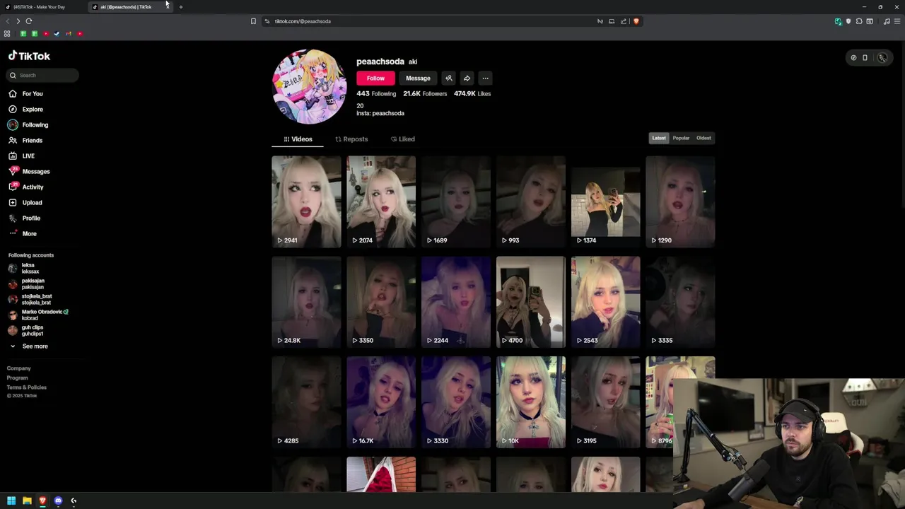Sort videos by Oldest
The width and height of the screenshot is (905, 509).
[x=703, y=138]
